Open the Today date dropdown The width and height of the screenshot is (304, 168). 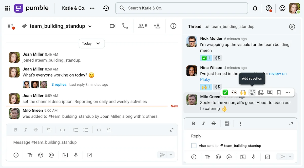[92, 43]
